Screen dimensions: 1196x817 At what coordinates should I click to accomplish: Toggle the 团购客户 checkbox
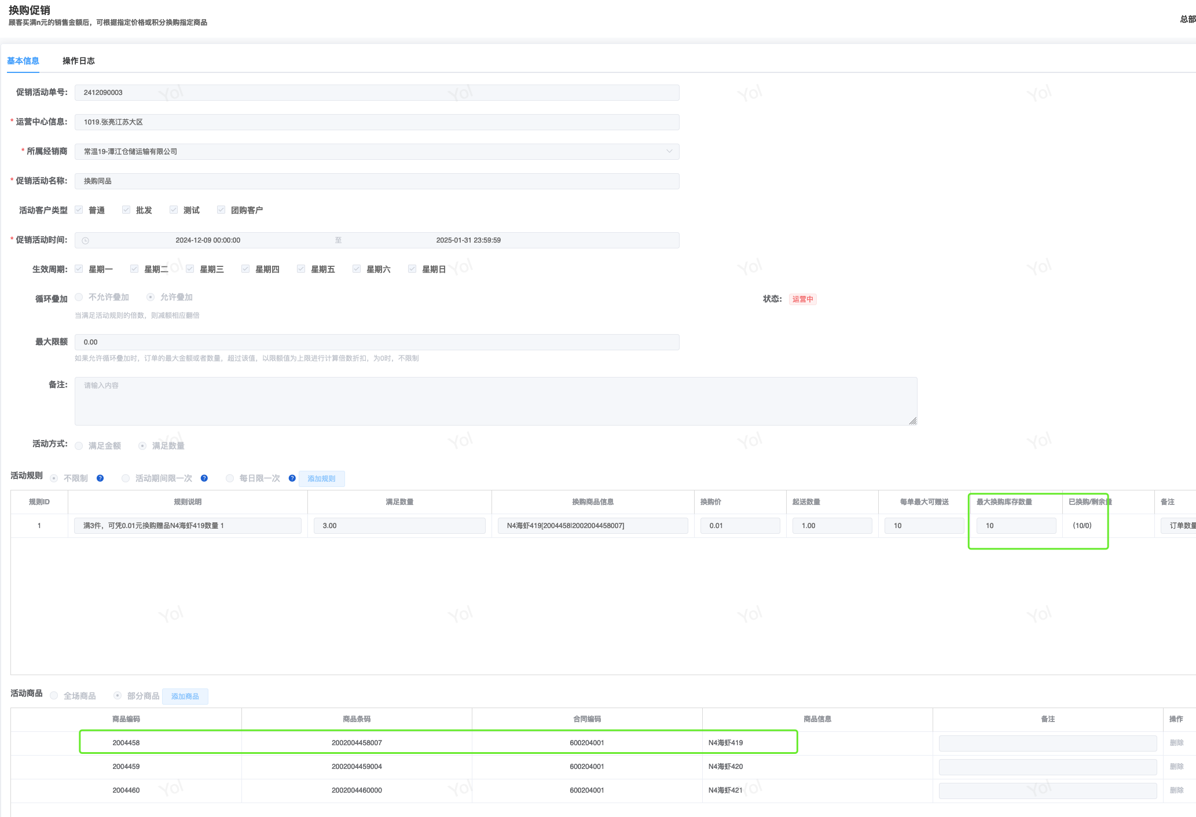[x=221, y=210]
